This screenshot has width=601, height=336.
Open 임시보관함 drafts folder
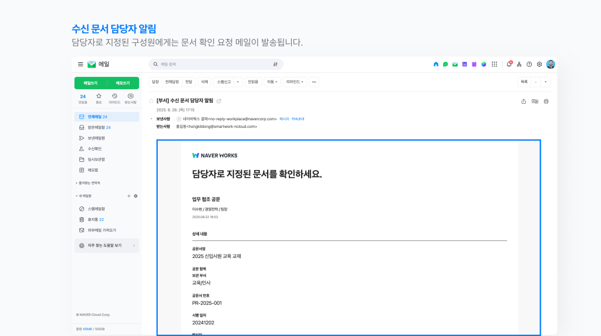[x=107, y=159]
